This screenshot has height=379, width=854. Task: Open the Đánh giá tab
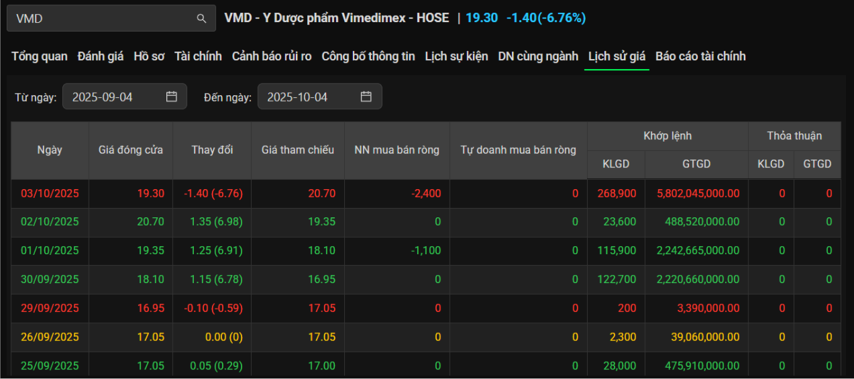pos(101,56)
